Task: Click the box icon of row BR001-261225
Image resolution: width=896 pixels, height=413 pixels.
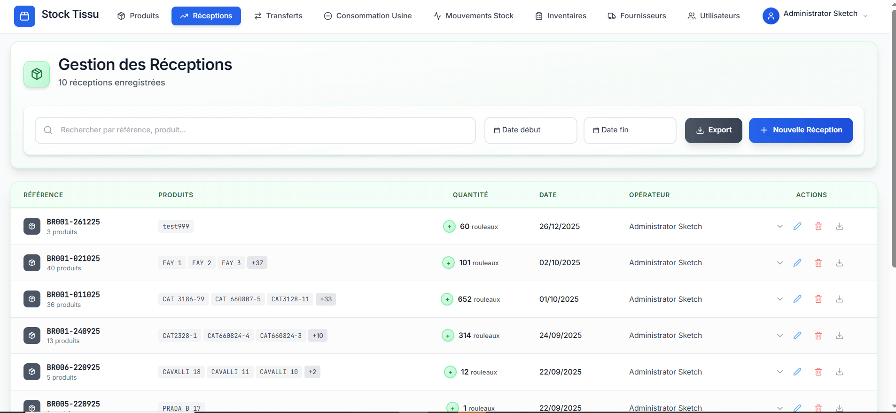Action: pos(32,226)
